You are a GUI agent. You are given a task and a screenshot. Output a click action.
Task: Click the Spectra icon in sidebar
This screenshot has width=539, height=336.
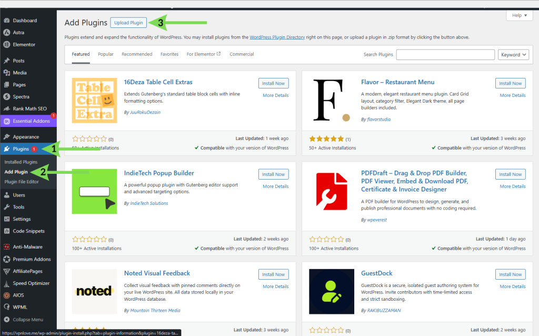tap(6, 97)
